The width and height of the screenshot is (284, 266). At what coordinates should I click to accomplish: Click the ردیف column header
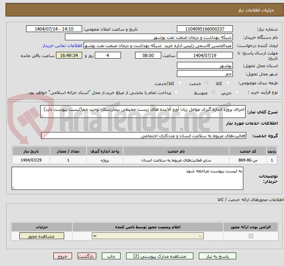[272, 151]
